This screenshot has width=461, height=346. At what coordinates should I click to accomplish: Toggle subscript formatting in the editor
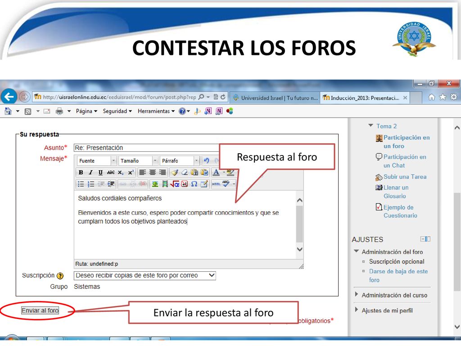[121, 173]
